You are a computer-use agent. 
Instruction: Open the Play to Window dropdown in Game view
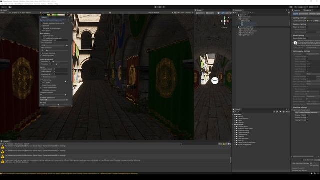coord(161,13)
